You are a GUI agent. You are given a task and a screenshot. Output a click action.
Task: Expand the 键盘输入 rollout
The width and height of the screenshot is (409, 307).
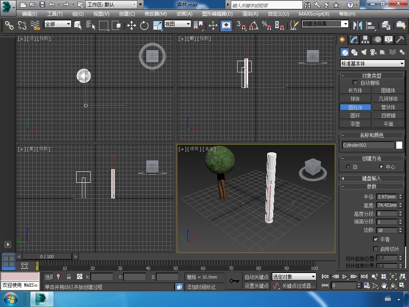tap(371, 178)
